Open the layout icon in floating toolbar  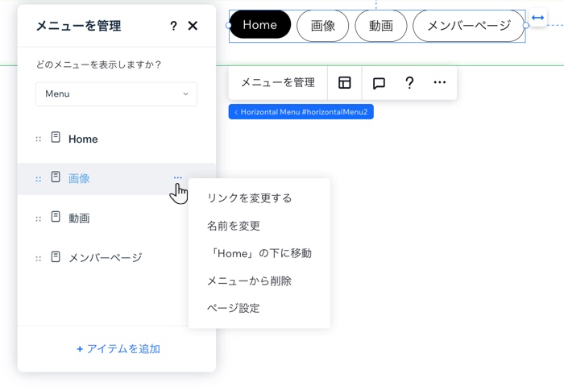pos(345,83)
